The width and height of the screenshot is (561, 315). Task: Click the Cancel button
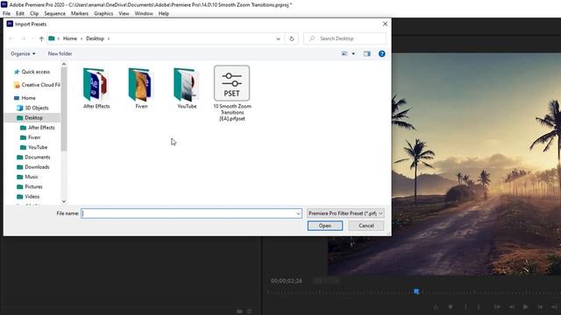coord(366,226)
